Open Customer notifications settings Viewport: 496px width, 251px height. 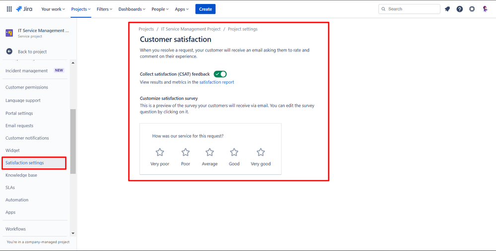[27, 138]
